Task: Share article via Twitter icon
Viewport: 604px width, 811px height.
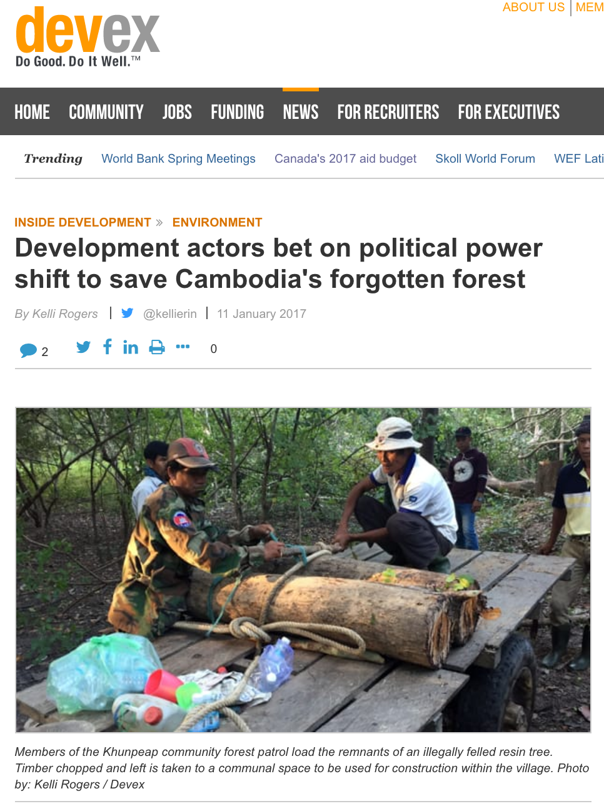Action: point(83,347)
